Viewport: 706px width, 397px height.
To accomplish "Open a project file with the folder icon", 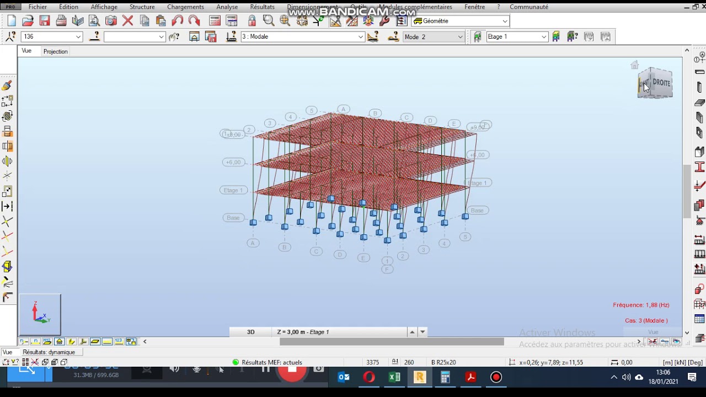I will point(28,21).
